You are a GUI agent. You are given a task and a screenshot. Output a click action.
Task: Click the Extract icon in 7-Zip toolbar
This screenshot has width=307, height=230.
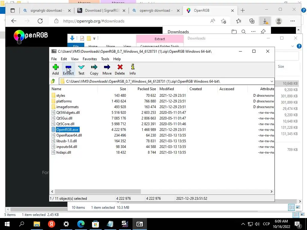(68, 69)
